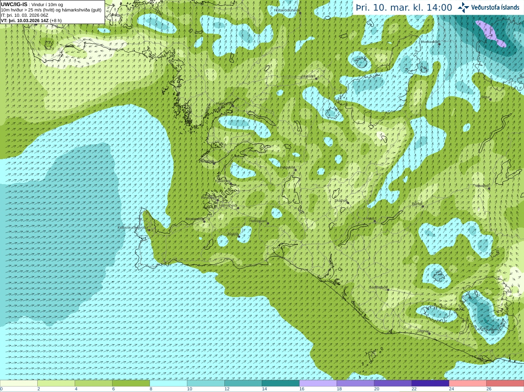
Task: Click the 'VT: þri. 10.03.2026 14Z' line
Action: (x=31, y=20)
